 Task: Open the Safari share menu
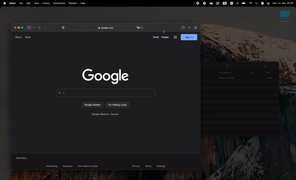[x=183, y=28]
